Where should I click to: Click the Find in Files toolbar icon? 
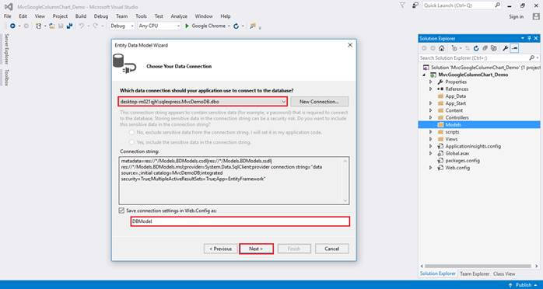coord(253,26)
